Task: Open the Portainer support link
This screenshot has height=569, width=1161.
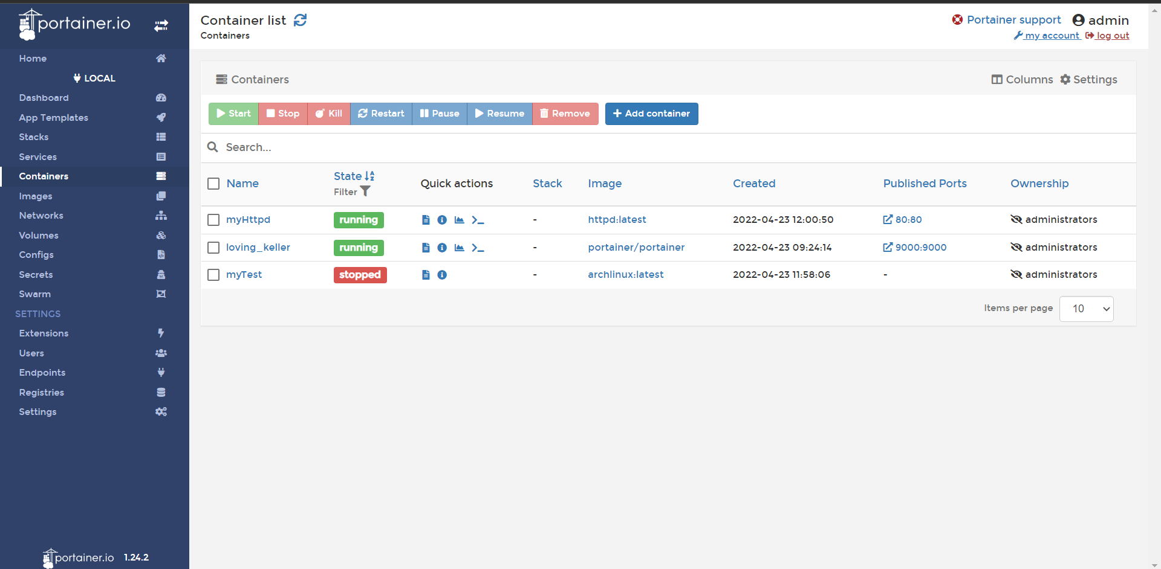Action: (1006, 20)
